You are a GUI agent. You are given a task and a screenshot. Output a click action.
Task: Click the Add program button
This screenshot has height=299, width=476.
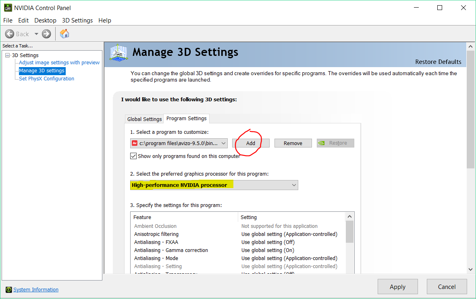(251, 143)
